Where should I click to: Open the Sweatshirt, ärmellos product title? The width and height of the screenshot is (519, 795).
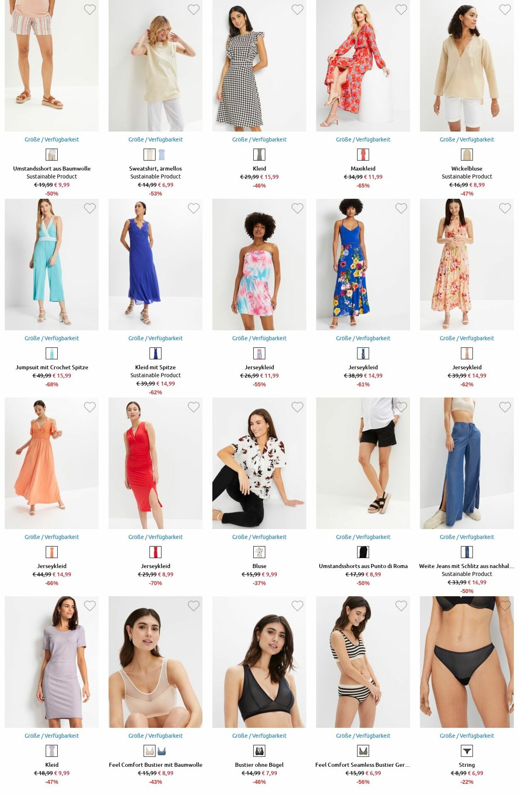(155, 168)
